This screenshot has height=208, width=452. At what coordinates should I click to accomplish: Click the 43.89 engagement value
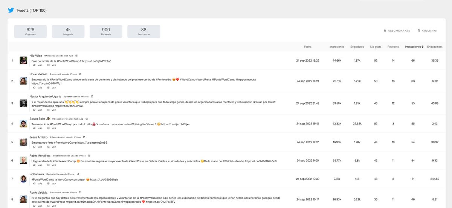(435, 103)
